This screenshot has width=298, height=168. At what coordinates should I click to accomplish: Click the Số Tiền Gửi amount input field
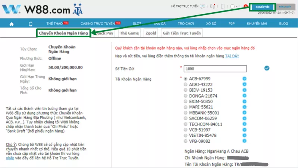pos(215,69)
